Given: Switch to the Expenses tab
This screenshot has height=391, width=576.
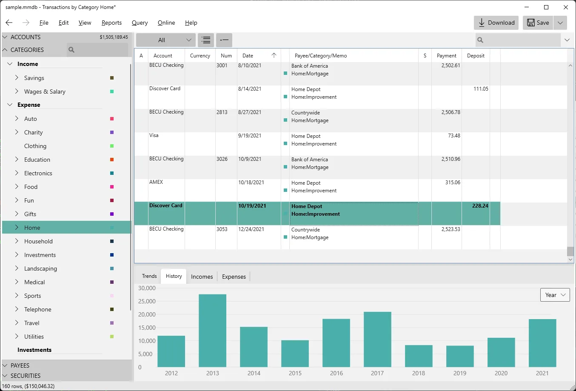Looking at the screenshot, I should point(234,277).
